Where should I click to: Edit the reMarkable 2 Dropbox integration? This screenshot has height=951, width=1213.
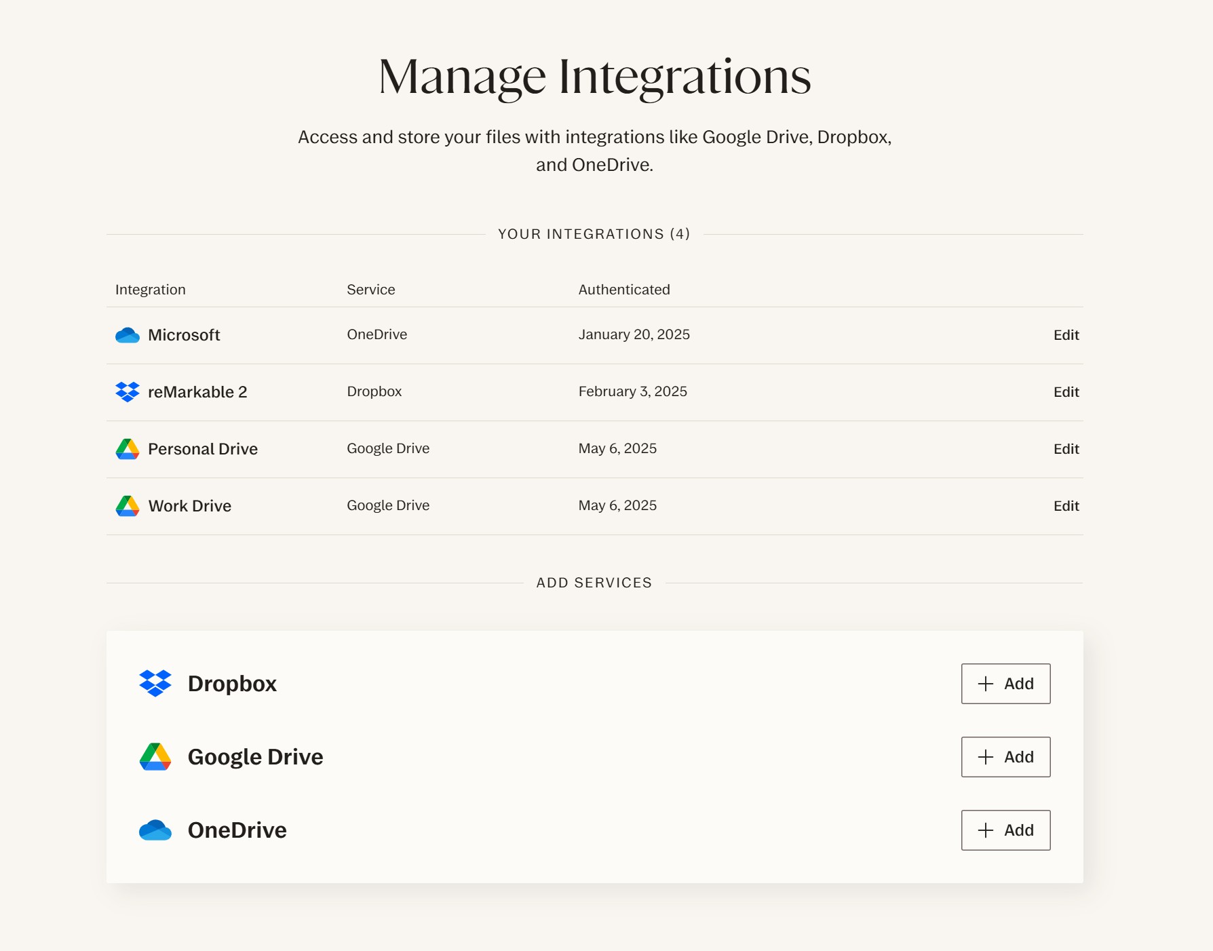tap(1066, 392)
